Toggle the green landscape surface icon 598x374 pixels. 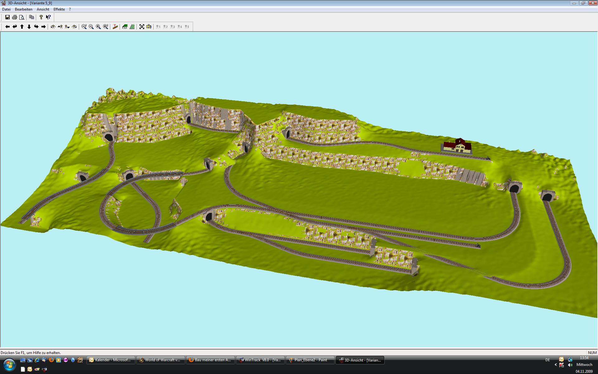click(125, 27)
